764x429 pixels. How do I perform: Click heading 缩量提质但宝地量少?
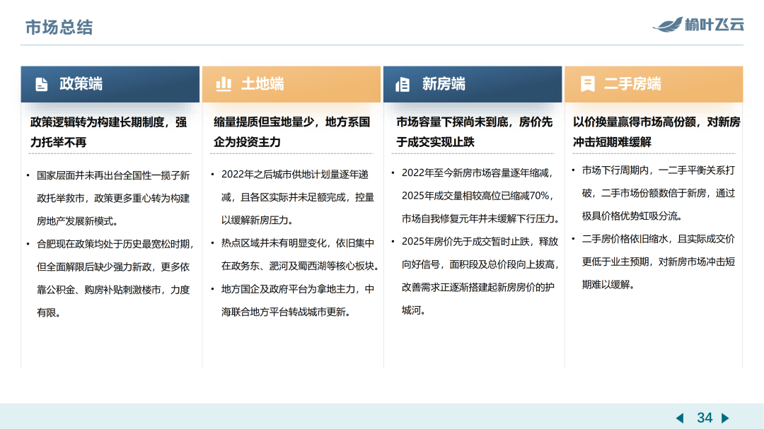tap(291, 132)
